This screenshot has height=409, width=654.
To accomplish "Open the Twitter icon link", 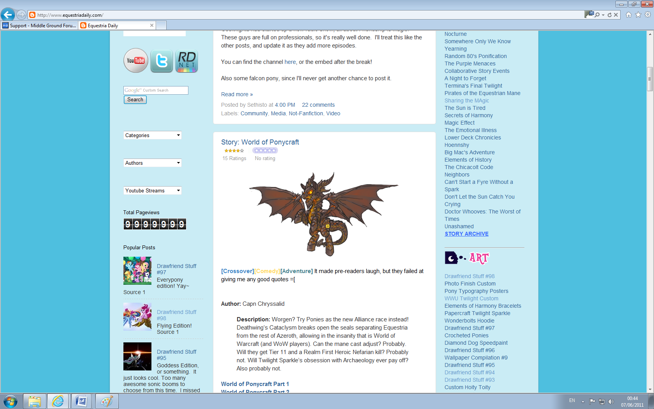I will tap(162, 61).
